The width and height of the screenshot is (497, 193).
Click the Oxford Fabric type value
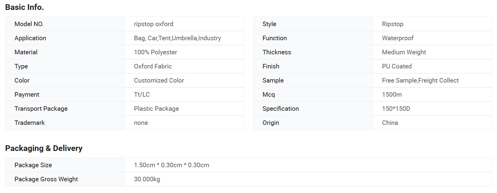click(153, 66)
